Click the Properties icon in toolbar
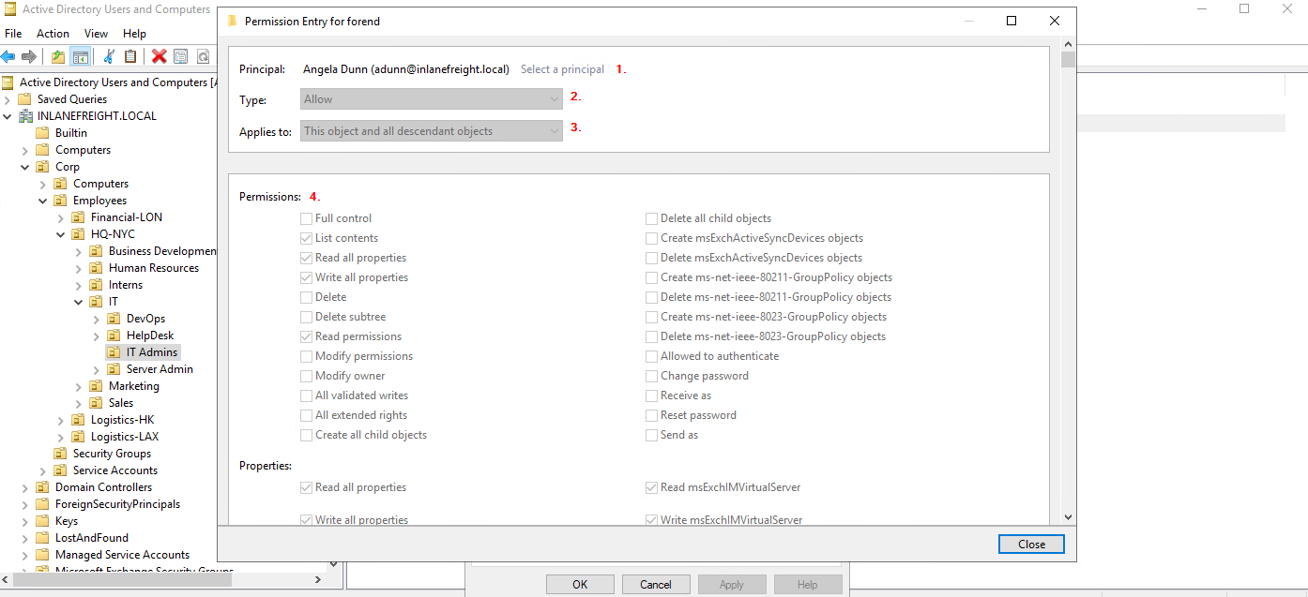The width and height of the screenshot is (1308, 597). (x=181, y=57)
